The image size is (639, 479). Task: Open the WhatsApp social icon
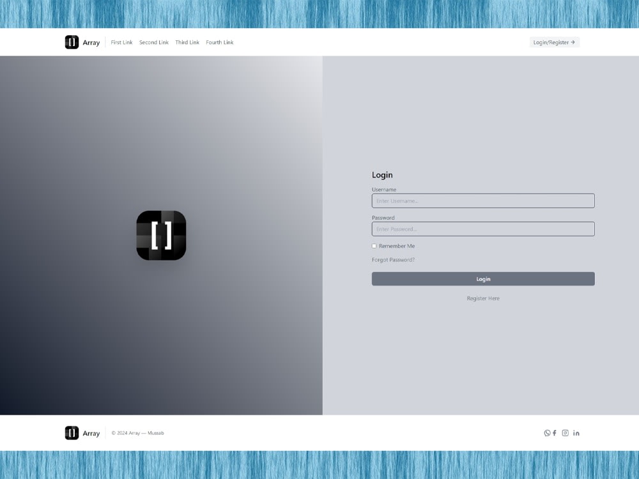click(547, 433)
